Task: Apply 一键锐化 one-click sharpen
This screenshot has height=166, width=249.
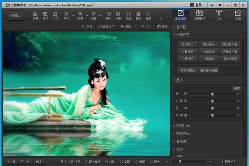Action: pyautogui.click(x=209, y=51)
